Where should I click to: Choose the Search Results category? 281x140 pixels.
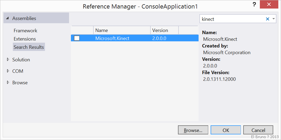29,47
